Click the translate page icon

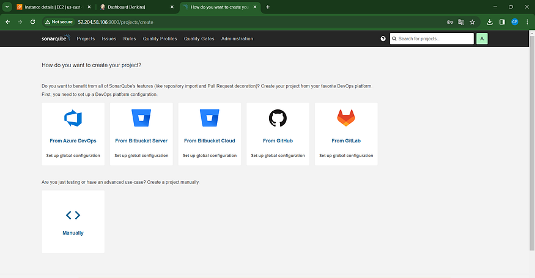pyautogui.click(x=461, y=22)
